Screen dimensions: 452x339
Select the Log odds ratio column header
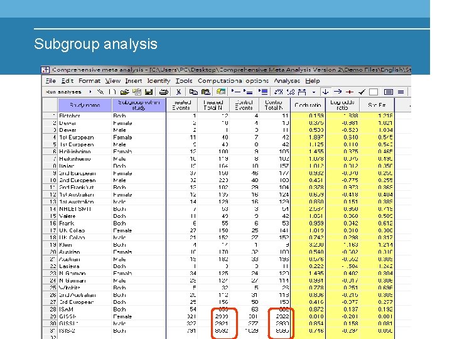pyautogui.click(x=342, y=105)
